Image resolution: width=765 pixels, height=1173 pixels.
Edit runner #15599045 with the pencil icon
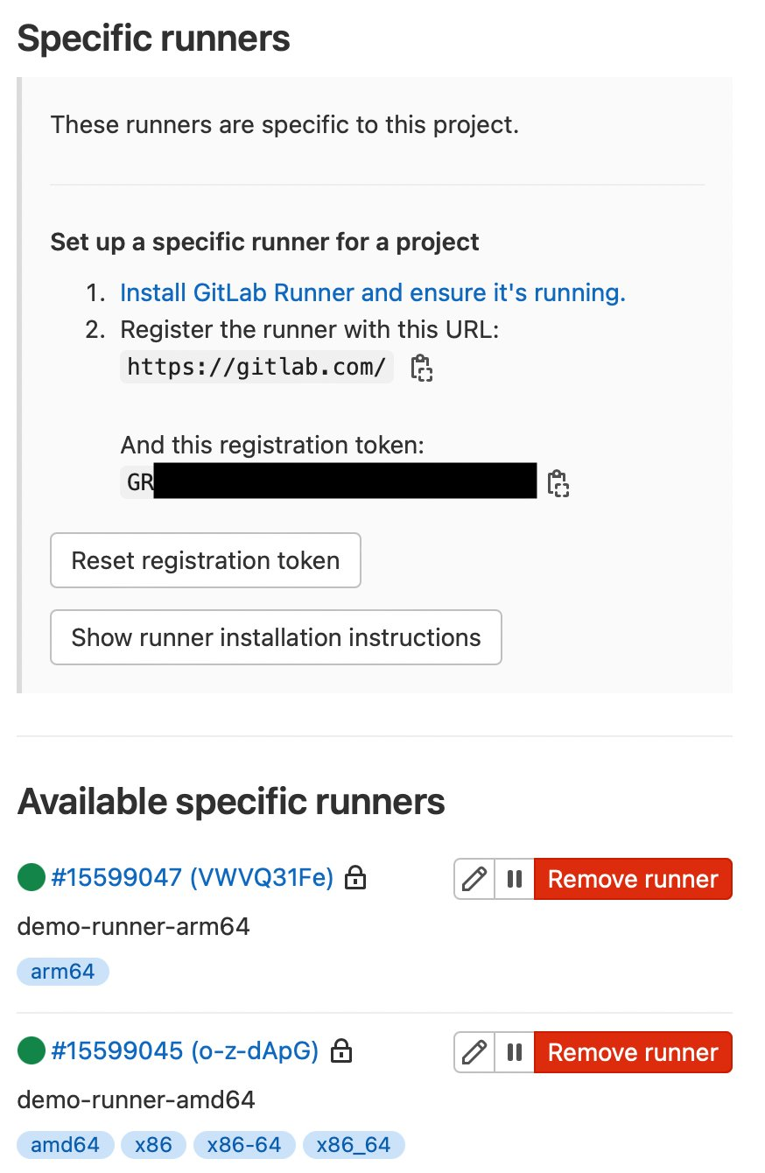[x=473, y=1052]
